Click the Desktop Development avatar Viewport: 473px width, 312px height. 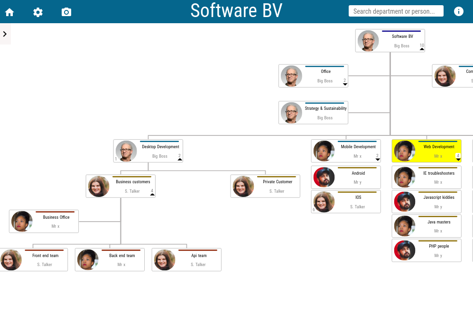126,151
